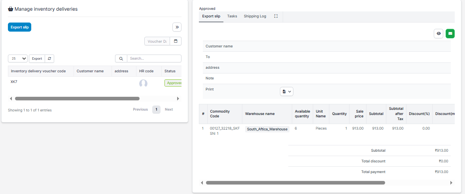The height and width of the screenshot is (194, 465).
Task: Open the 25 entries per page dropdown
Action: click(x=18, y=58)
